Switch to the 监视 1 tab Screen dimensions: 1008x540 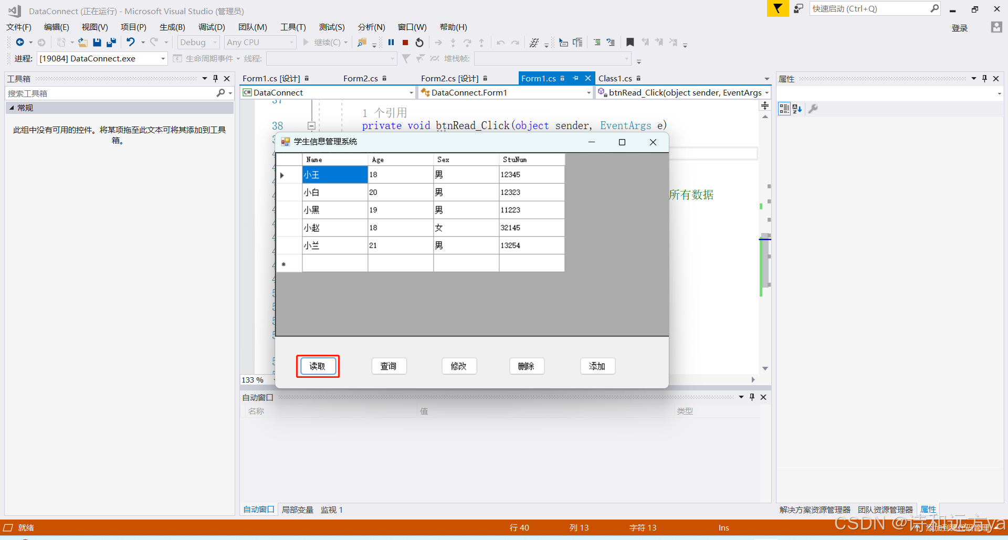(x=332, y=510)
